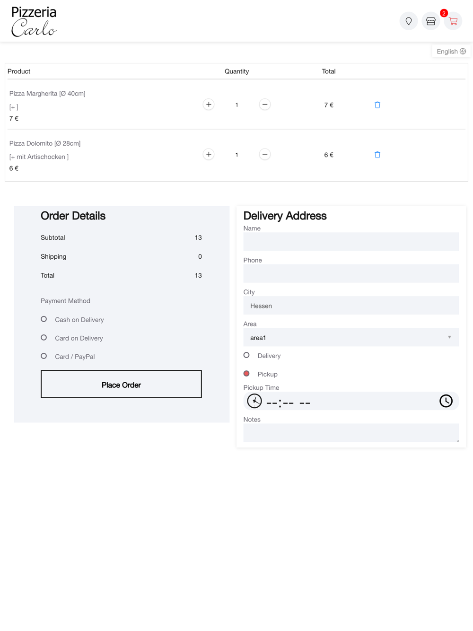
Task: Click the City field showing Hessen
Action: pyautogui.click(x=351, y=306)
